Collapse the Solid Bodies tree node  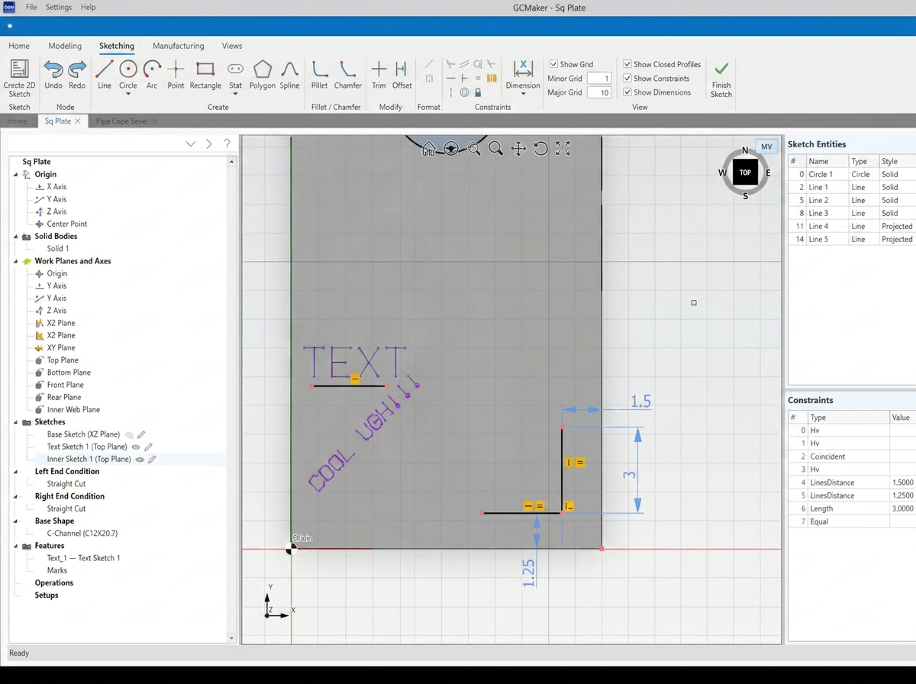click(x=16, y=237)
